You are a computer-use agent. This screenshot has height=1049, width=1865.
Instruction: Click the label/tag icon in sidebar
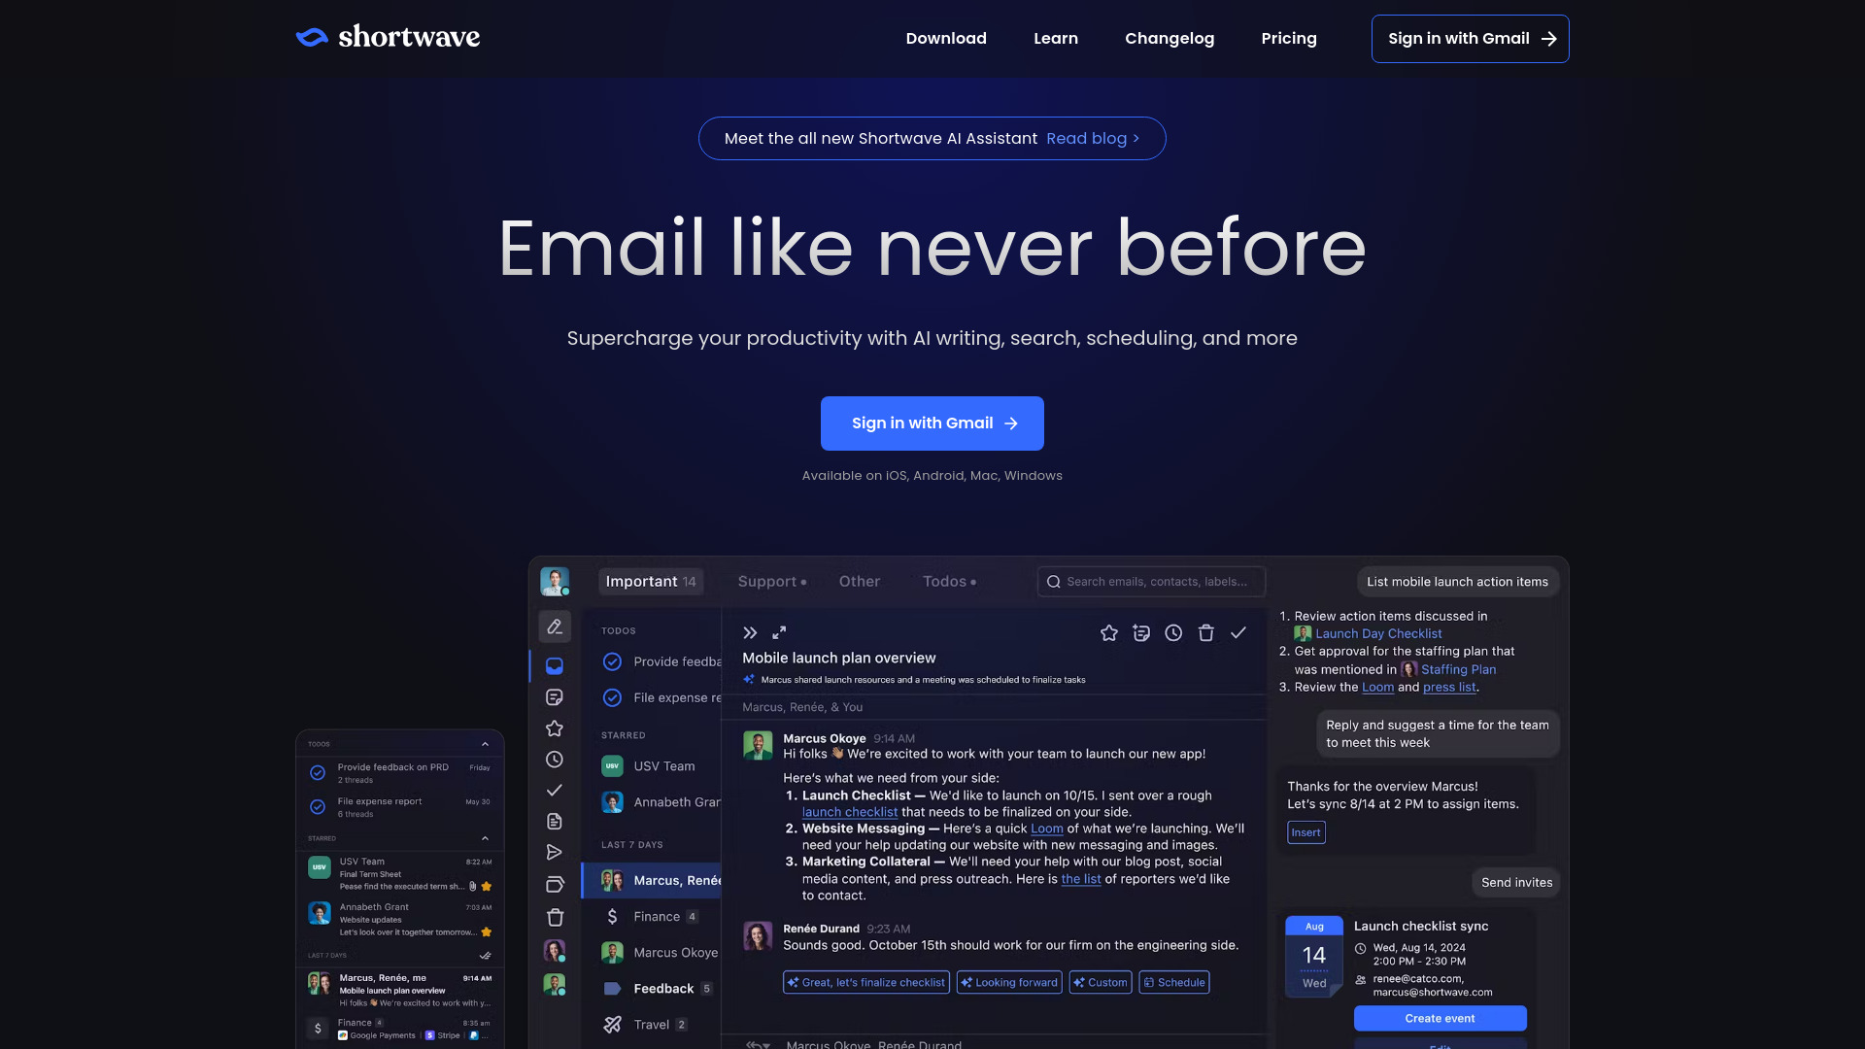554,883
